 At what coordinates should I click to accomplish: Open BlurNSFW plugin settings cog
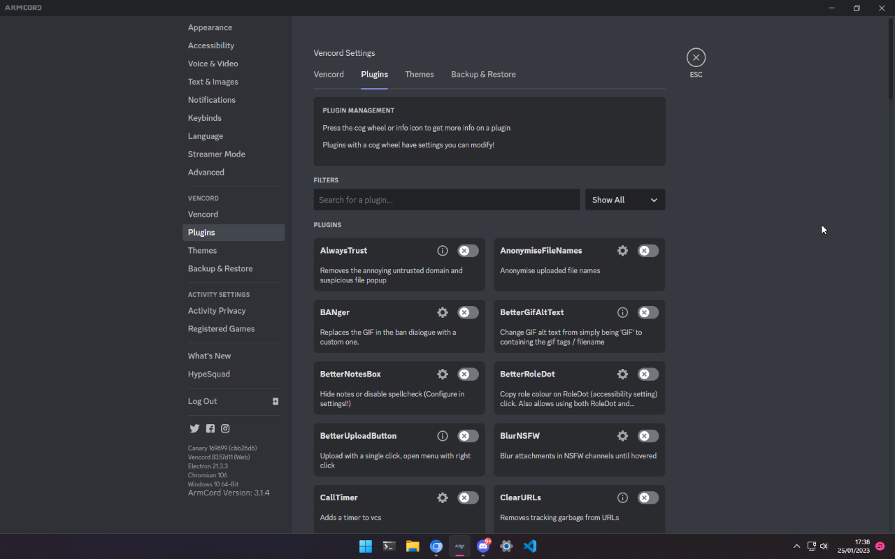pos(622,435)
